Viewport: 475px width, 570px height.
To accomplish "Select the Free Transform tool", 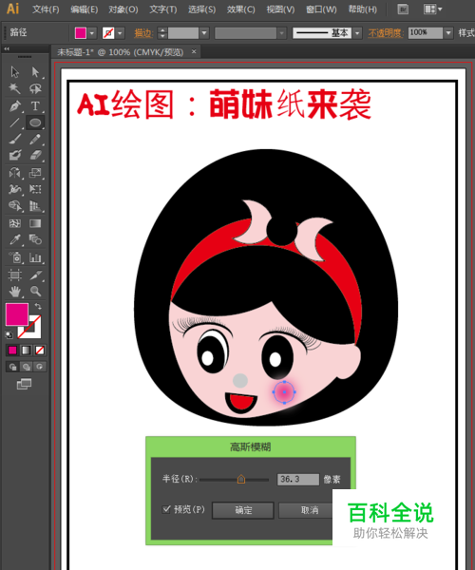I will pyautogui.click(x=35, y=189).
